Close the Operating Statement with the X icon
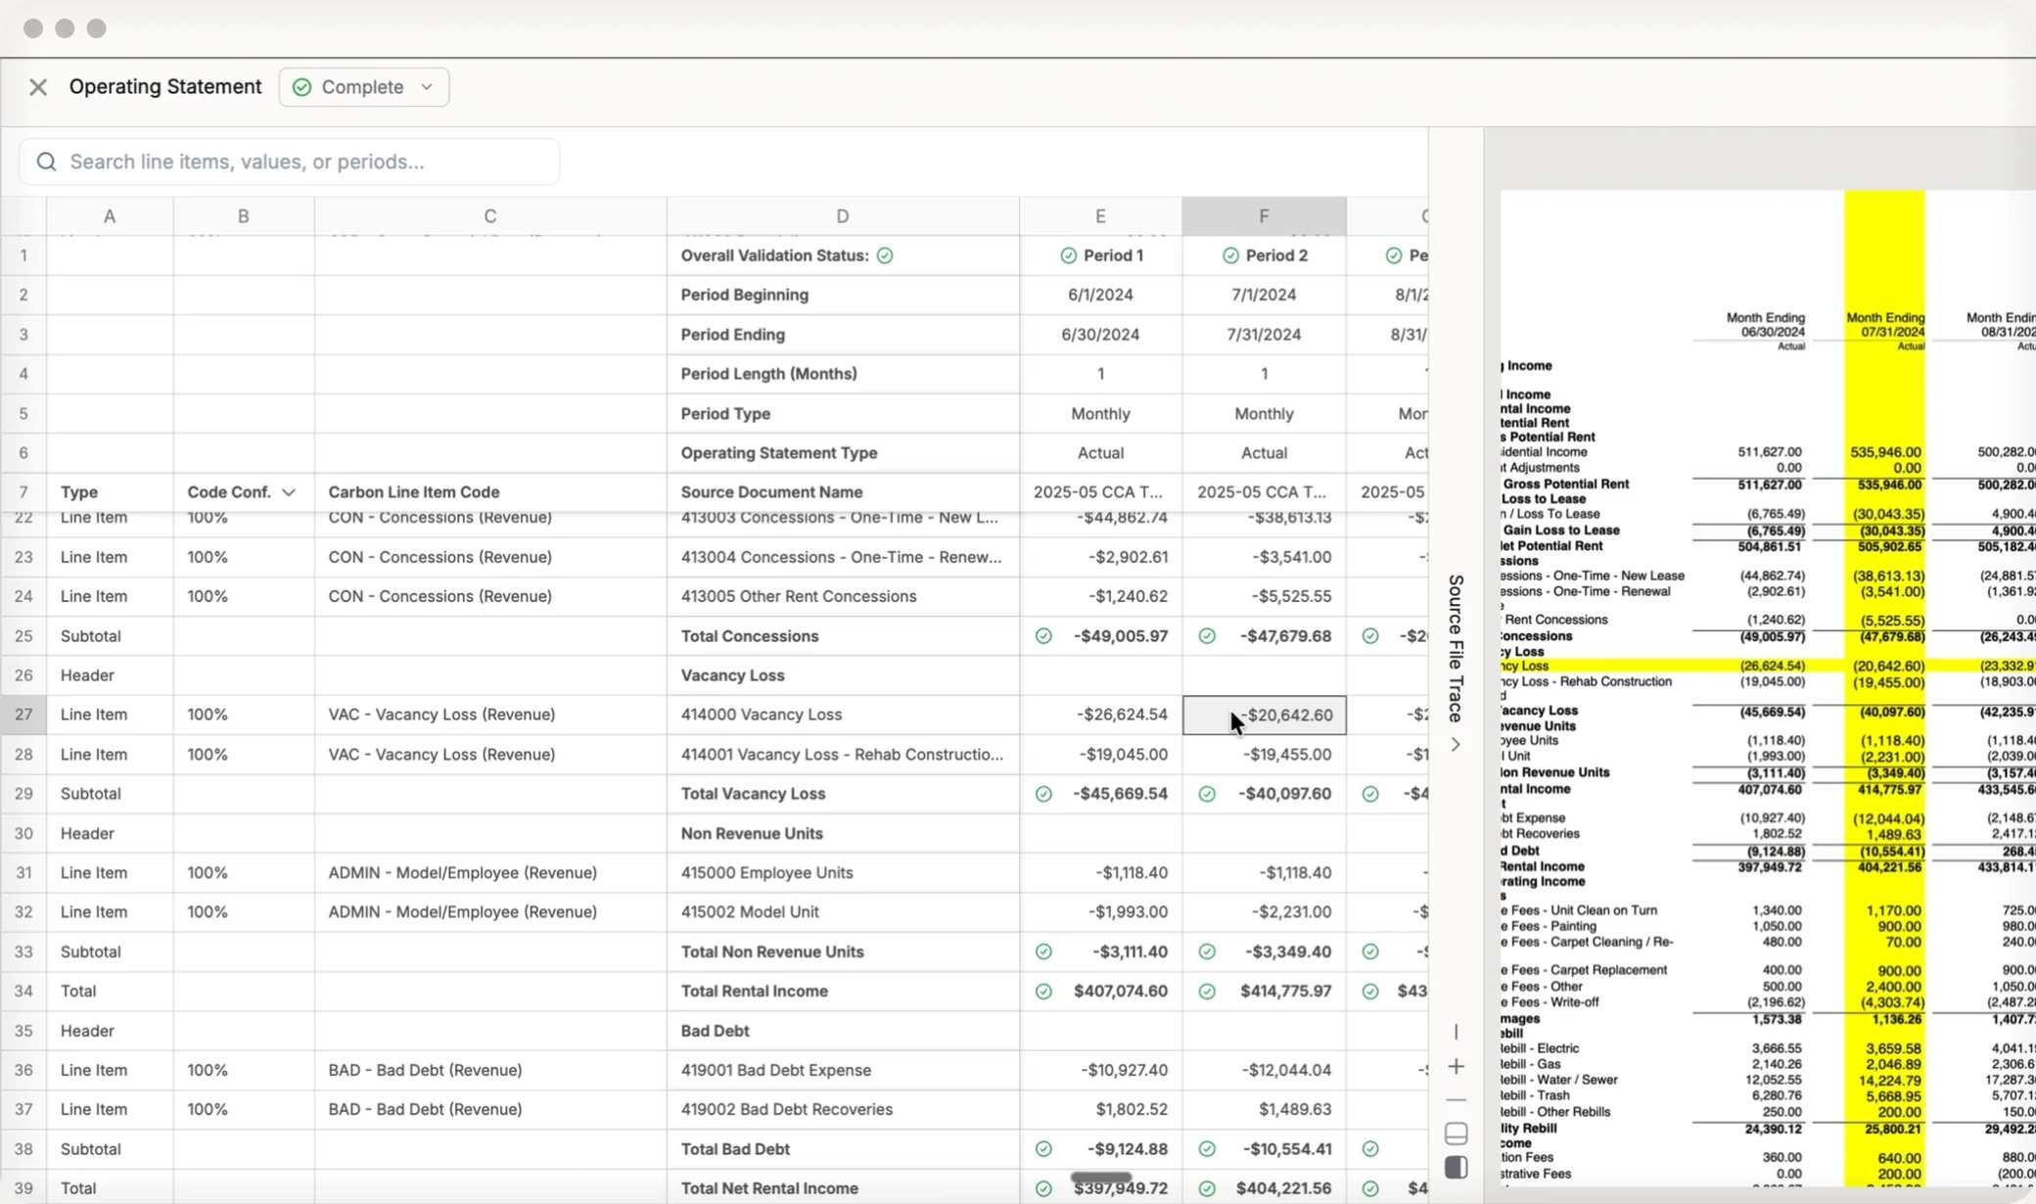This screenshot has height=1204, width=2036. pyautogui.click(x=38, y=87)
